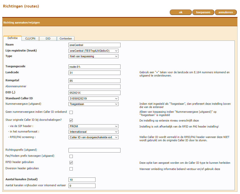Screen dimensions: 240x194
Task: Enable Fax/Modem prefix toevoegen checkbox
Action: pos(71,156)
